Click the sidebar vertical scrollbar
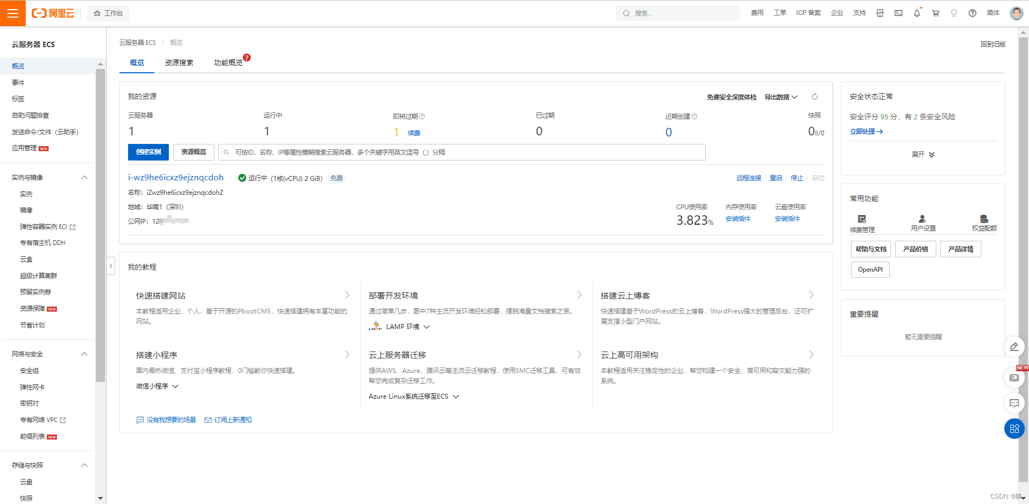 (x=100, y=225)
